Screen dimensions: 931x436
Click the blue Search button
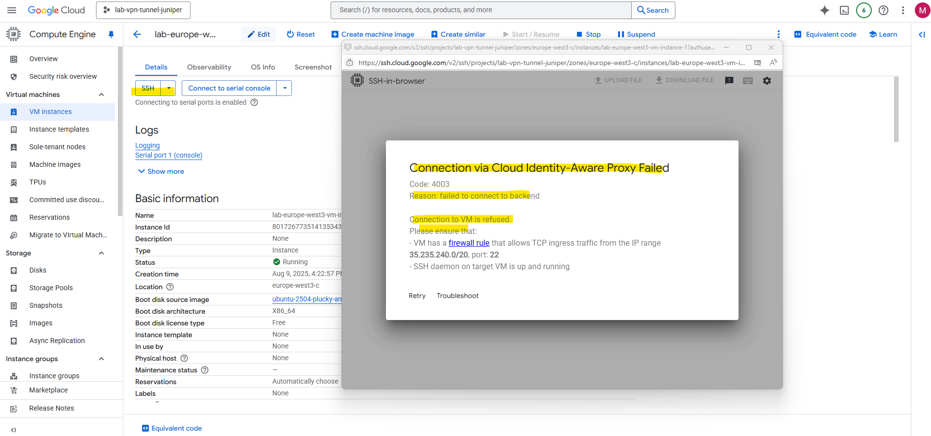click(653, 10)
